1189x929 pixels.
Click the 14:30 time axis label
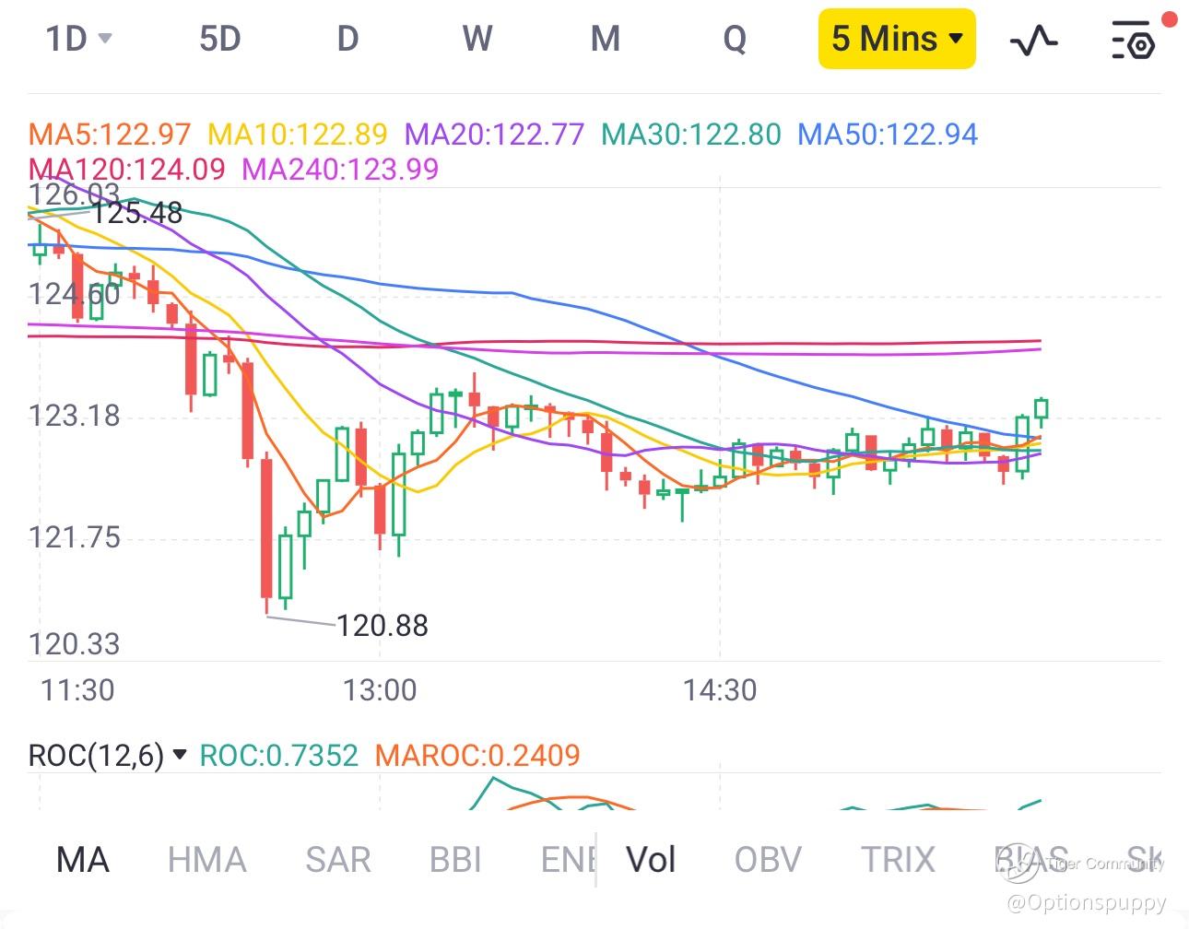coord(720,689)
